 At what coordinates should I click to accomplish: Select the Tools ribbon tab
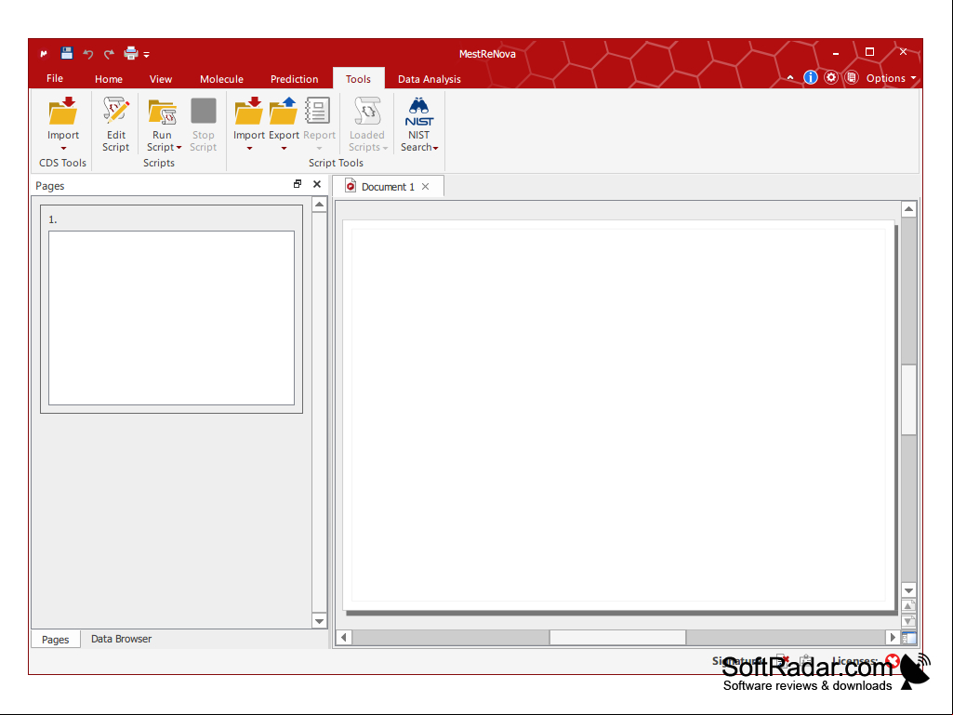[359, 79]
